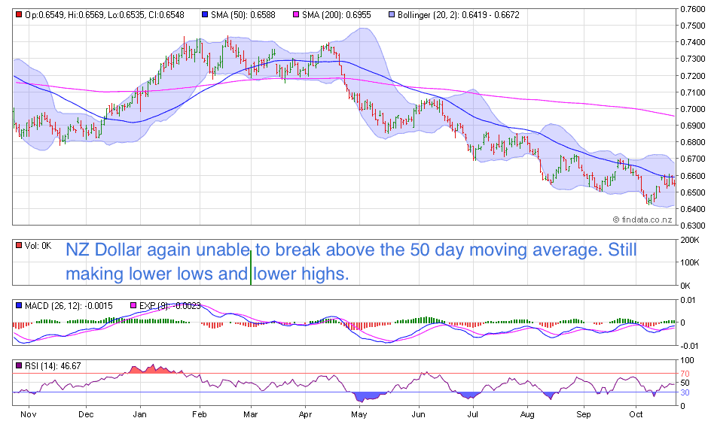
Task: Select the 'SMA (50): 0.6588' legend label
Action: (x=243, y=15)
